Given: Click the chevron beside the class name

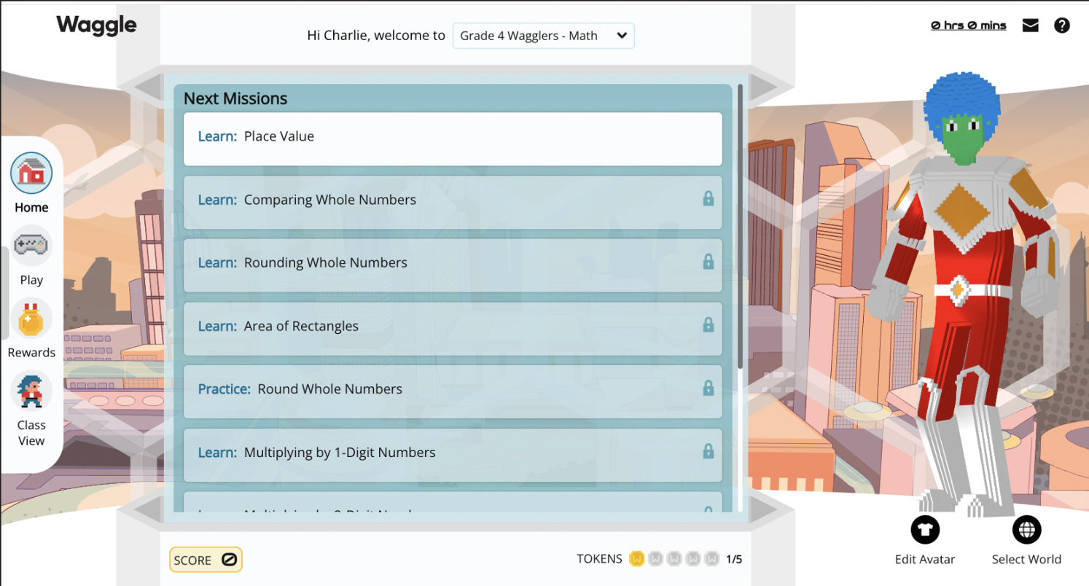Looking at the screenshot, I should [x=621, y=35].
